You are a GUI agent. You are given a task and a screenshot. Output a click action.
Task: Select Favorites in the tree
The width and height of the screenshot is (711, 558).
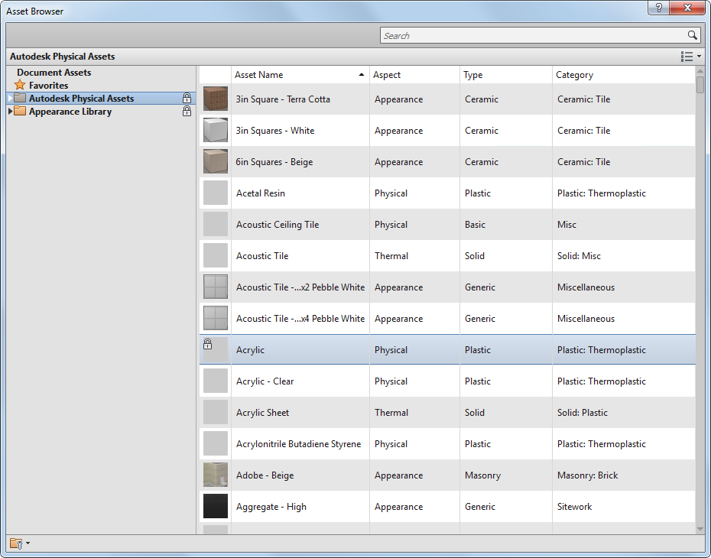[48, 85]
